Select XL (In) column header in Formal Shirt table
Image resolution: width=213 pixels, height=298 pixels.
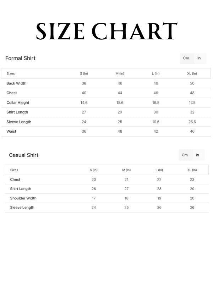pos(192,74)
